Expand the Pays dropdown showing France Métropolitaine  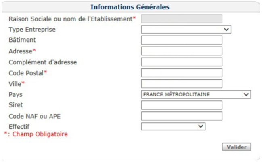click(x=196, y=94)
